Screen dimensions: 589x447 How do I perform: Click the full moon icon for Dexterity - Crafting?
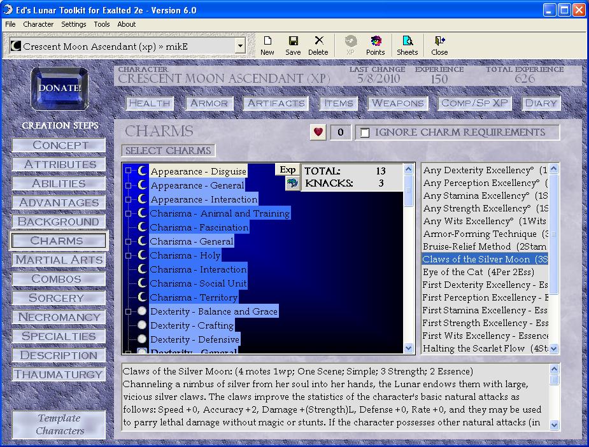[142, 325]
